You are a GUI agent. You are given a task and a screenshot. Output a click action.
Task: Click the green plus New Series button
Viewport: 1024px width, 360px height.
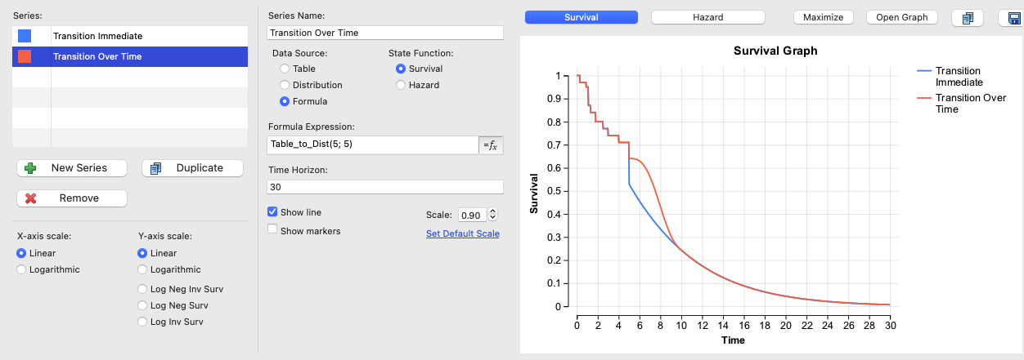(72, 167)
